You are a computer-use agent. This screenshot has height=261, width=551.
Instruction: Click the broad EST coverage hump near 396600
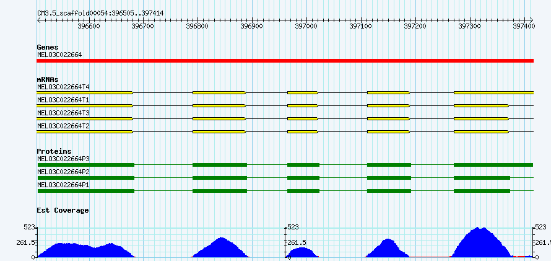86,250
